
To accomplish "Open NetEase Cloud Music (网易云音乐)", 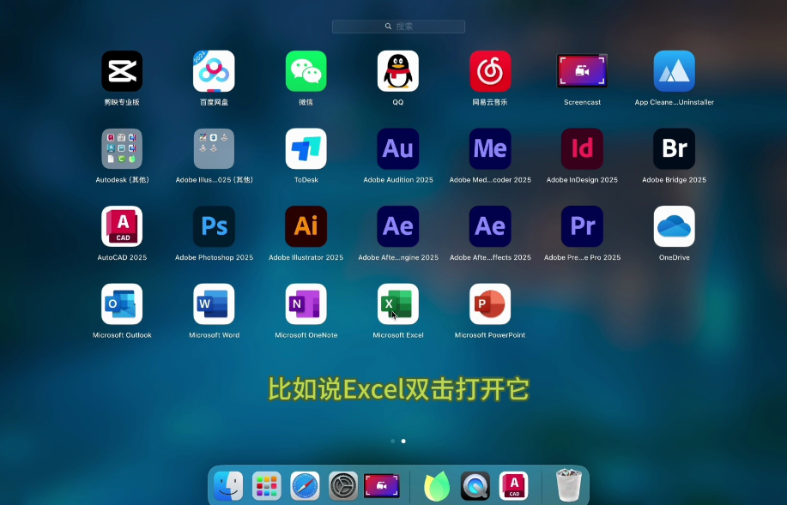I will [x=490, y=71].
